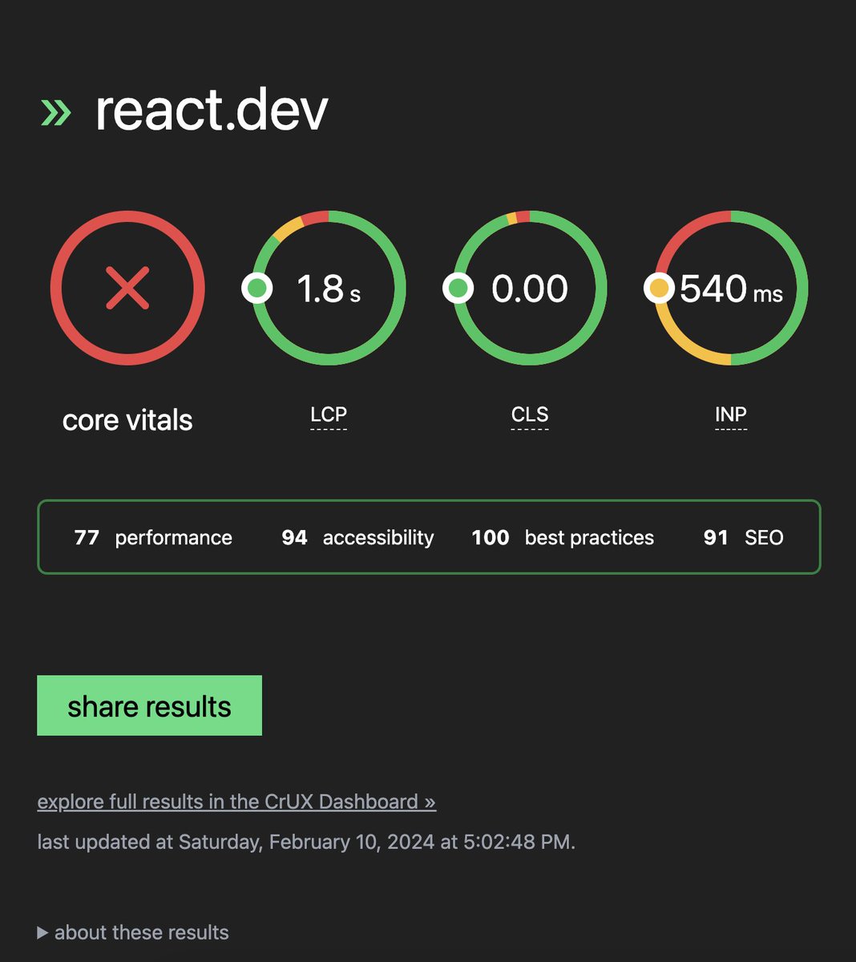Screen dimensions: 856x962
Task: Expand the 'about these results' section
Action: 133,932
